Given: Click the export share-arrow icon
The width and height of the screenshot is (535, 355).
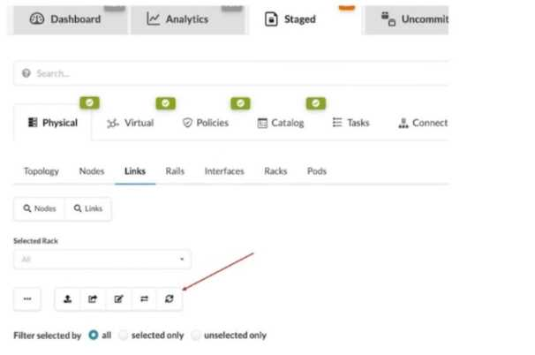Looking at the screenshot, I should click(93, 299).
